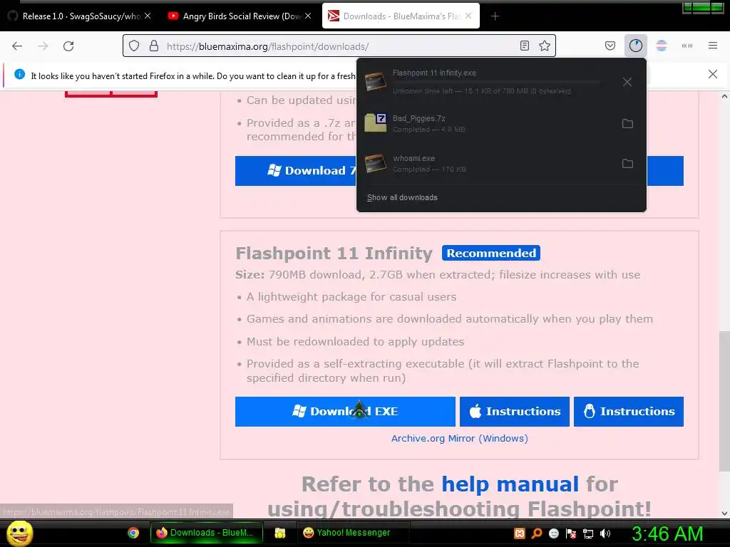
Task: Click the green CPU meter gadget at top right
Action: [703, 7]
